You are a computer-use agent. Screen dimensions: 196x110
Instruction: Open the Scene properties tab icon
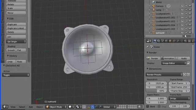163,41
